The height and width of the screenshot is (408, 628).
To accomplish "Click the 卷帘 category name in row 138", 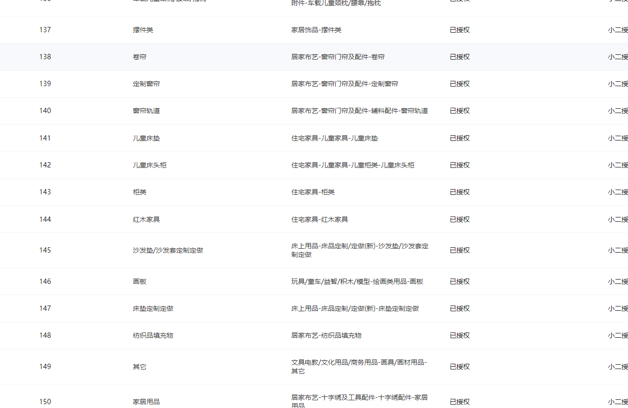I will (x=139, y=57).
